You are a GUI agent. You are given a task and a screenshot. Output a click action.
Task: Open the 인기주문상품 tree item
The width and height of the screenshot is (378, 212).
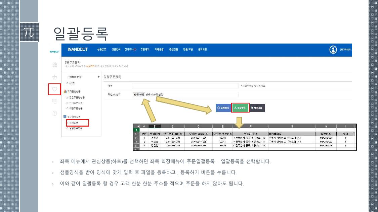pyautogui.click(x=76, y=103)
